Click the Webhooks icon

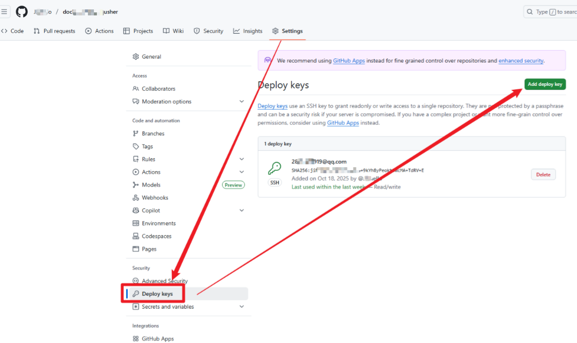click(x=136, y=198)
